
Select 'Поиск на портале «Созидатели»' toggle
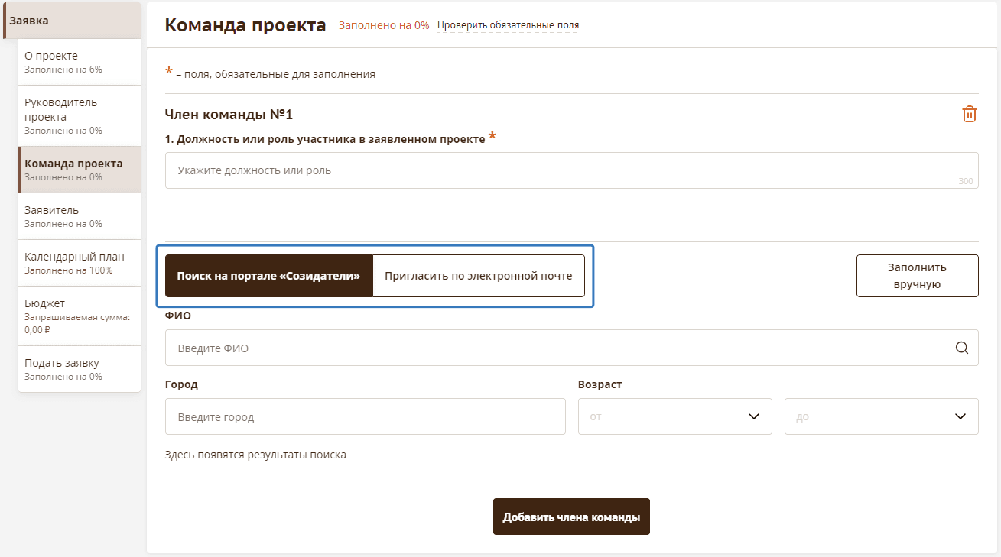coord(268,276)
